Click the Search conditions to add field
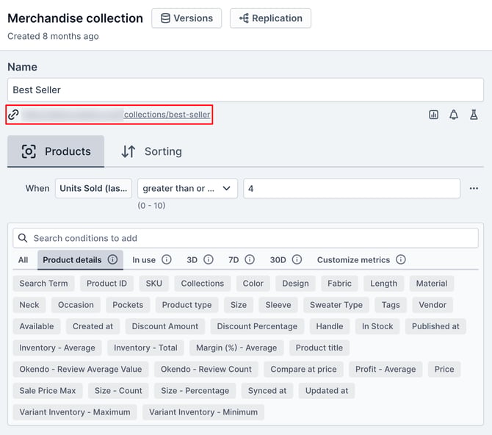This screenshot has width=492, height=435. 245,238
